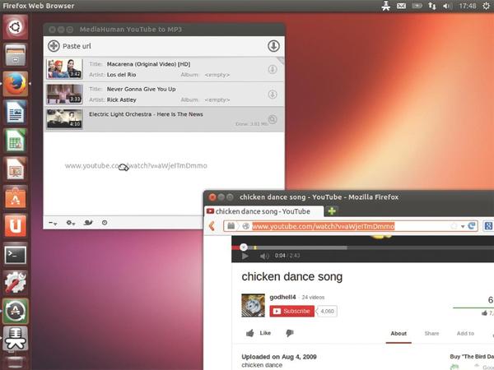Switch to the About tab

coord(398,334)
